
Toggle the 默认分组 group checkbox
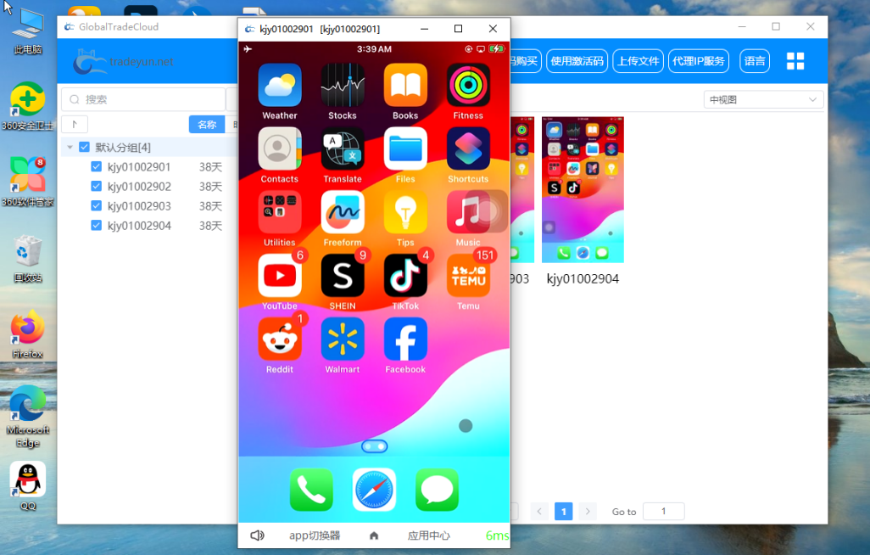point(85,148)
